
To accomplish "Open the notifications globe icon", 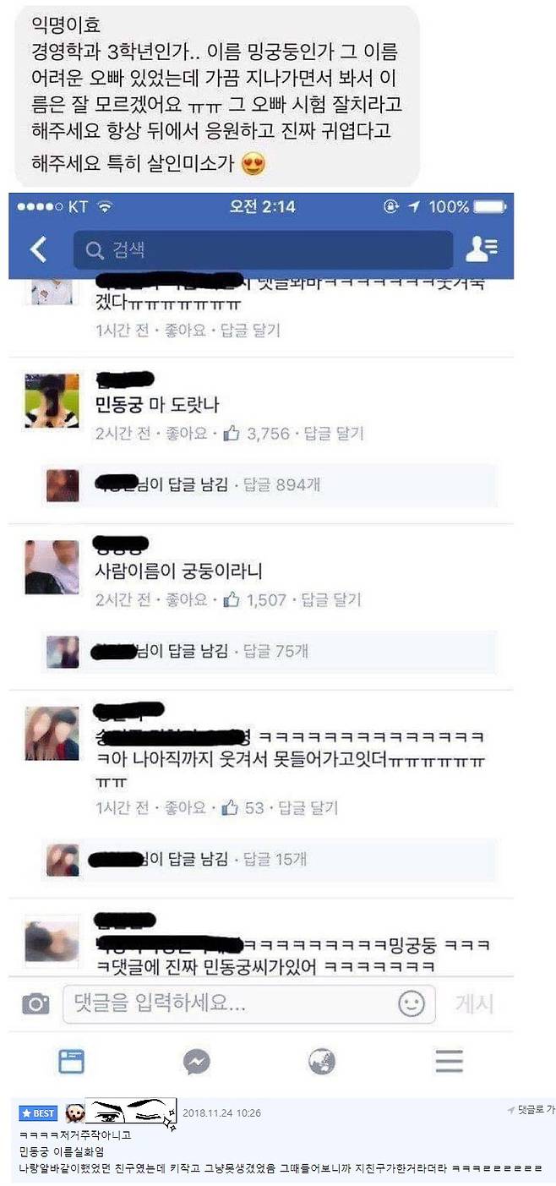I will click(322, 1061).
